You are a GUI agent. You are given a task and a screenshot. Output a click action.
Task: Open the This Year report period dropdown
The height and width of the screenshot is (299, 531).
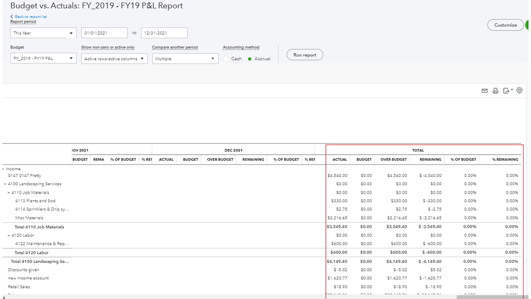coord(43,33)
